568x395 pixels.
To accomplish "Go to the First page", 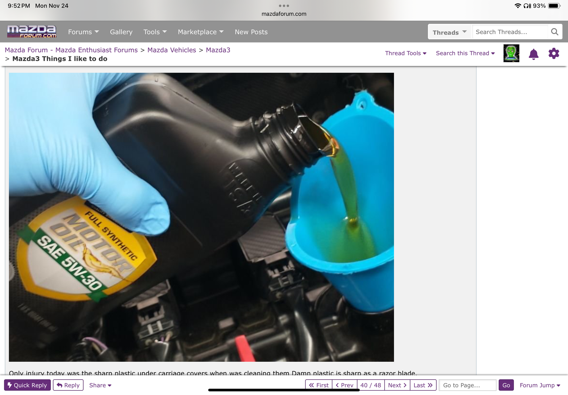I will (319, 385).
